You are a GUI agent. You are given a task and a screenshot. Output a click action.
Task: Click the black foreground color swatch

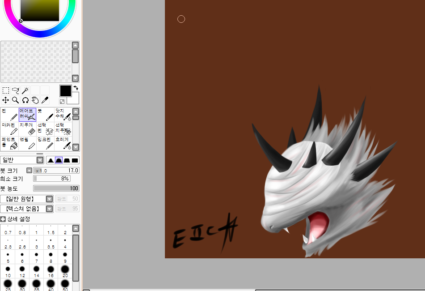(x=65, y=91)
